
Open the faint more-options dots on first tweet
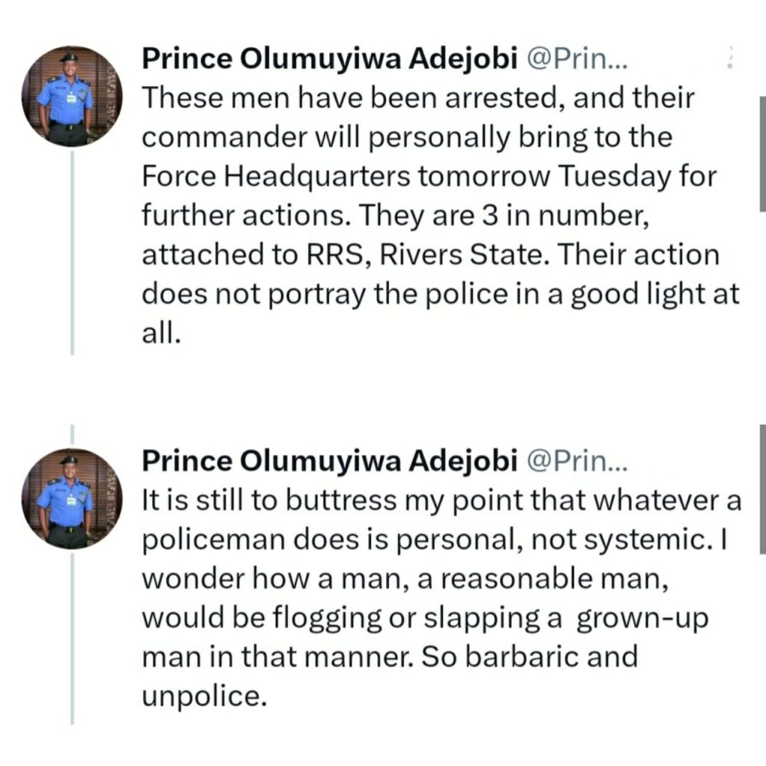click(x=730, y=58)
